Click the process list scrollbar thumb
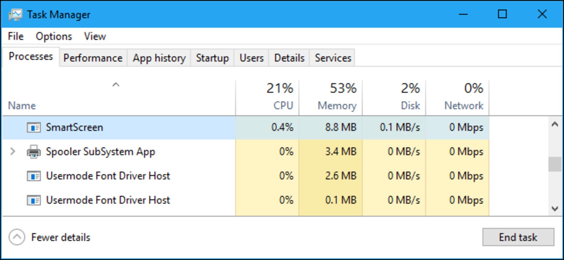564x260 pixels. coord(555,164)
